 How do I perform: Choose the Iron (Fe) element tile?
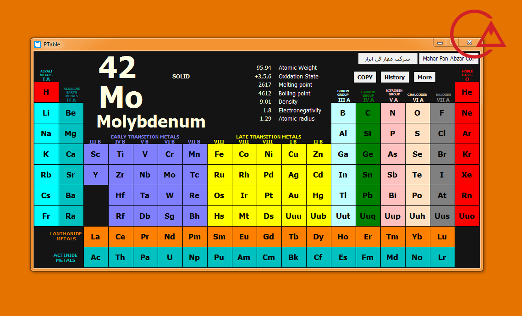pos(219,154)
